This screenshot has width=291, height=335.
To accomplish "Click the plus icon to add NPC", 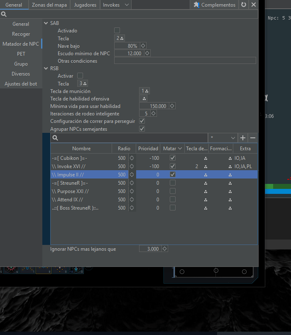I will (243, 138).
